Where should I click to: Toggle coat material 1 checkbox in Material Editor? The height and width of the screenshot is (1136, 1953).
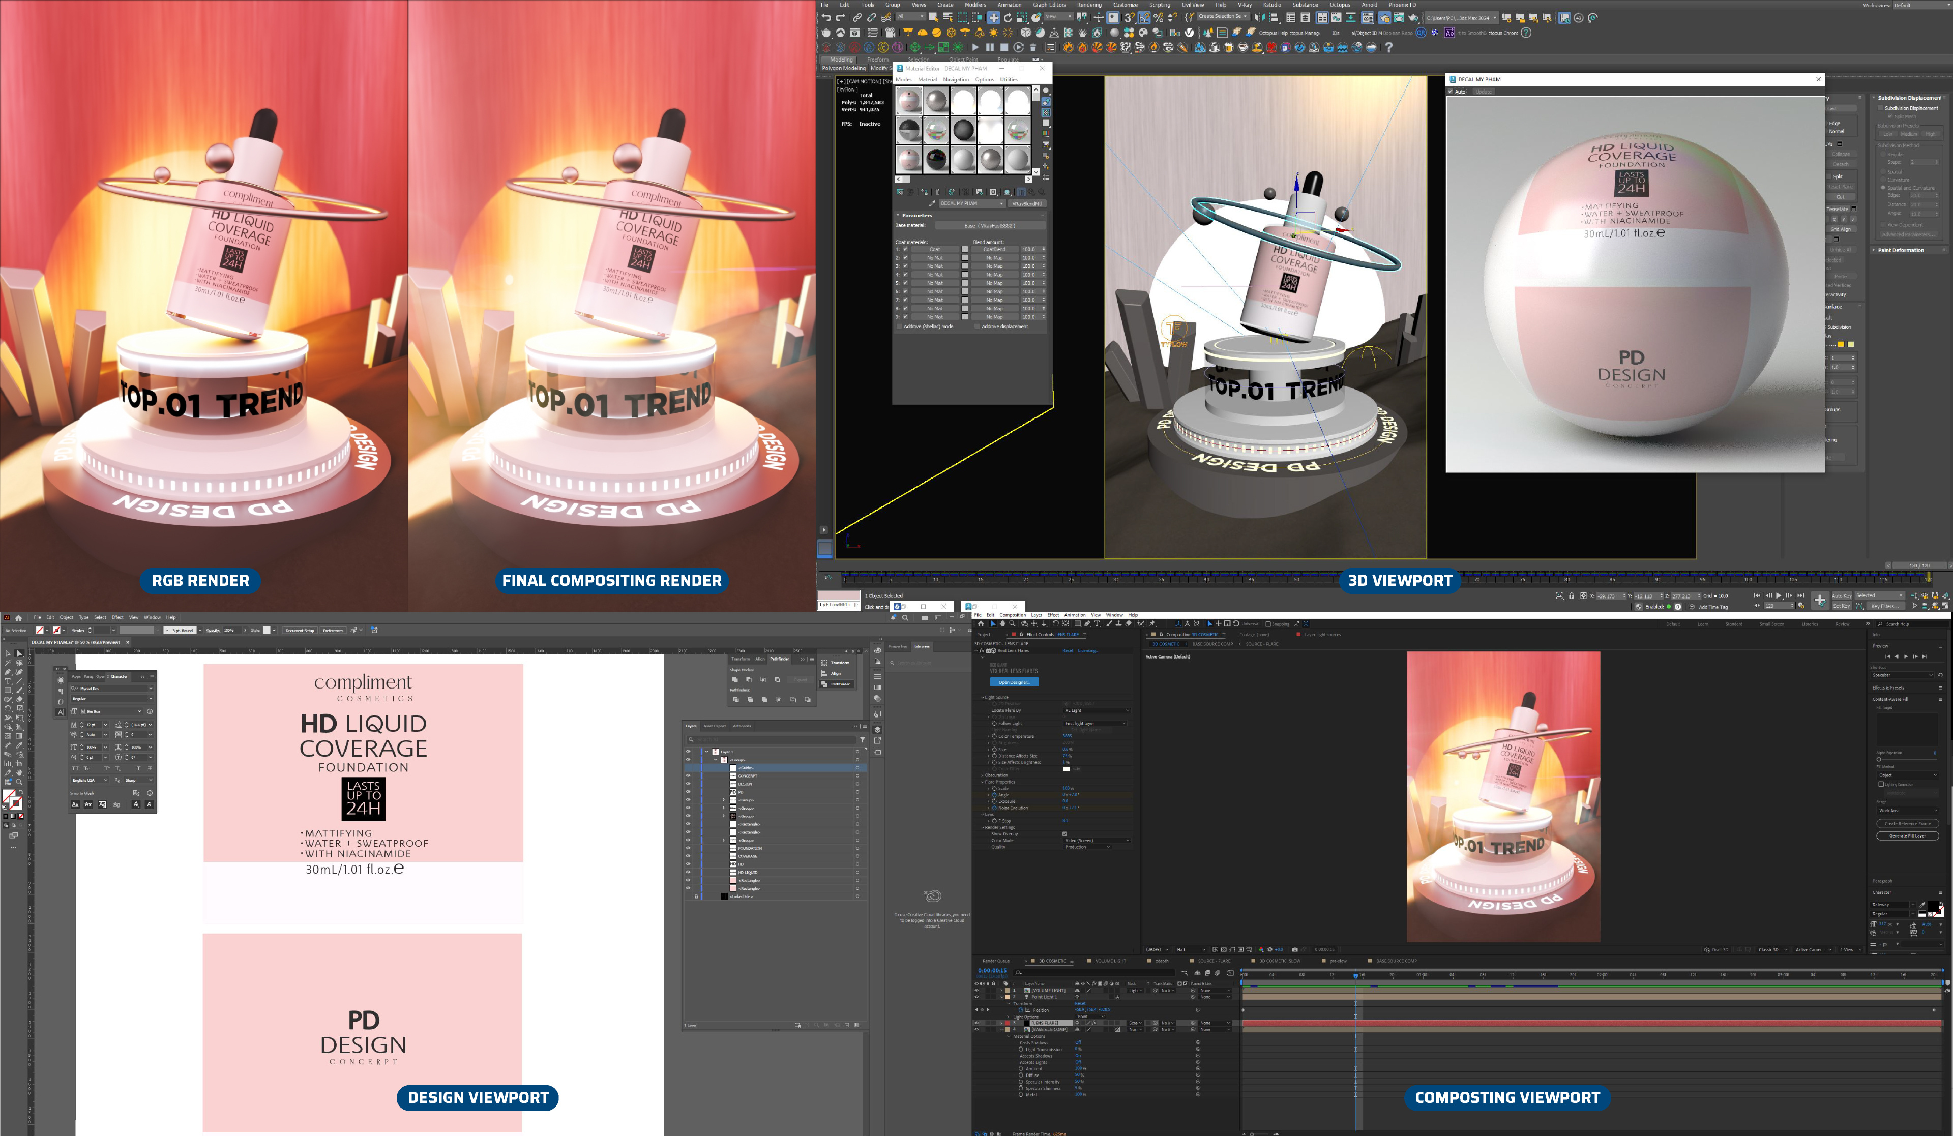click(905, 249)
